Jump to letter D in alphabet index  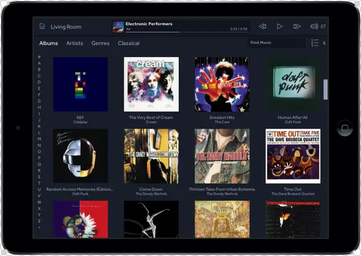(x=39, y=82)
